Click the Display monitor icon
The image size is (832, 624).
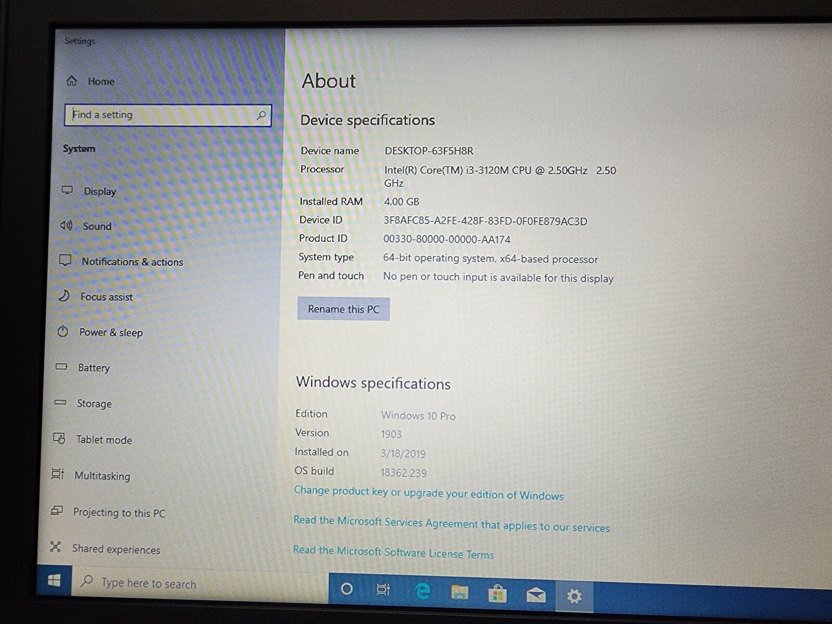[x=67, y=190]
